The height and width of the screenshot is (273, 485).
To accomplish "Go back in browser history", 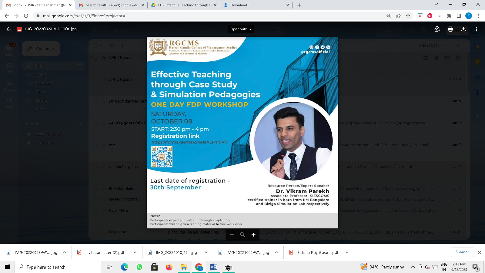I will pyautogui.click(x=7, y=16).
